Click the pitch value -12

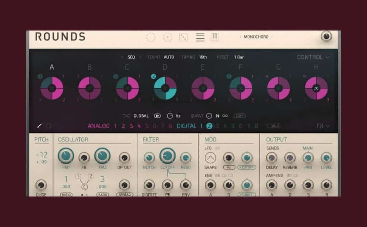(42, 155)
